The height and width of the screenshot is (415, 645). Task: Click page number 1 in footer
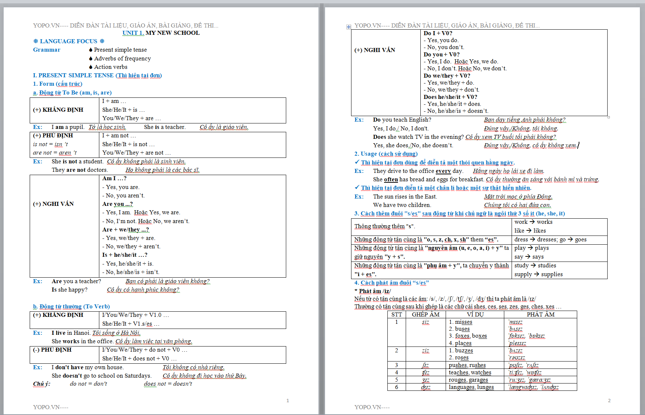288,401
